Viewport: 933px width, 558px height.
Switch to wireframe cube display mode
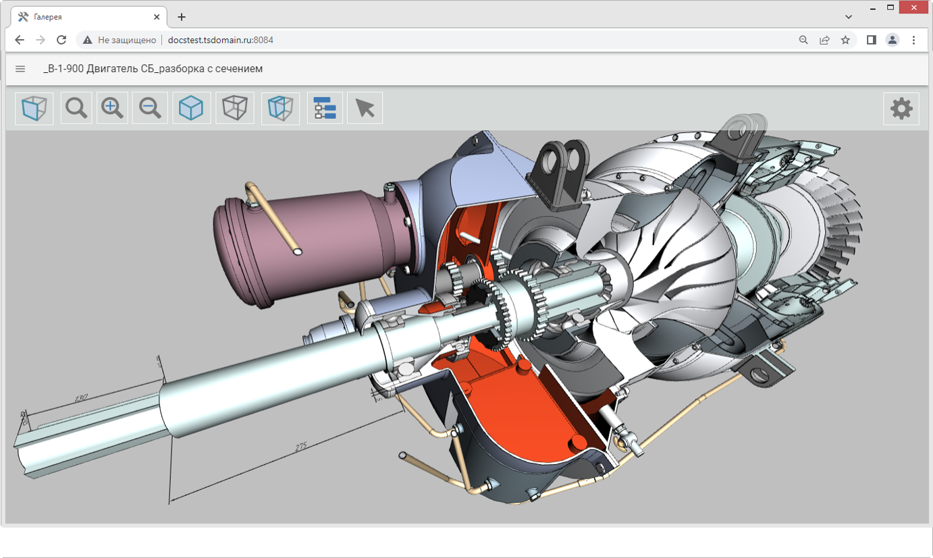point(235,109)
